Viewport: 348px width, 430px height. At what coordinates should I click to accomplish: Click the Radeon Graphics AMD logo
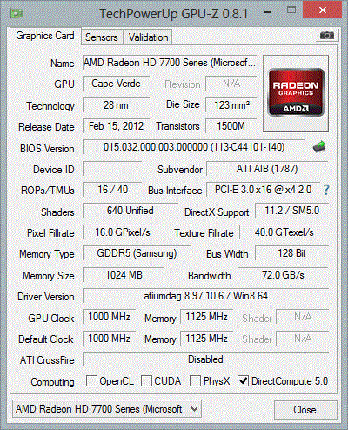pos(296,93)
